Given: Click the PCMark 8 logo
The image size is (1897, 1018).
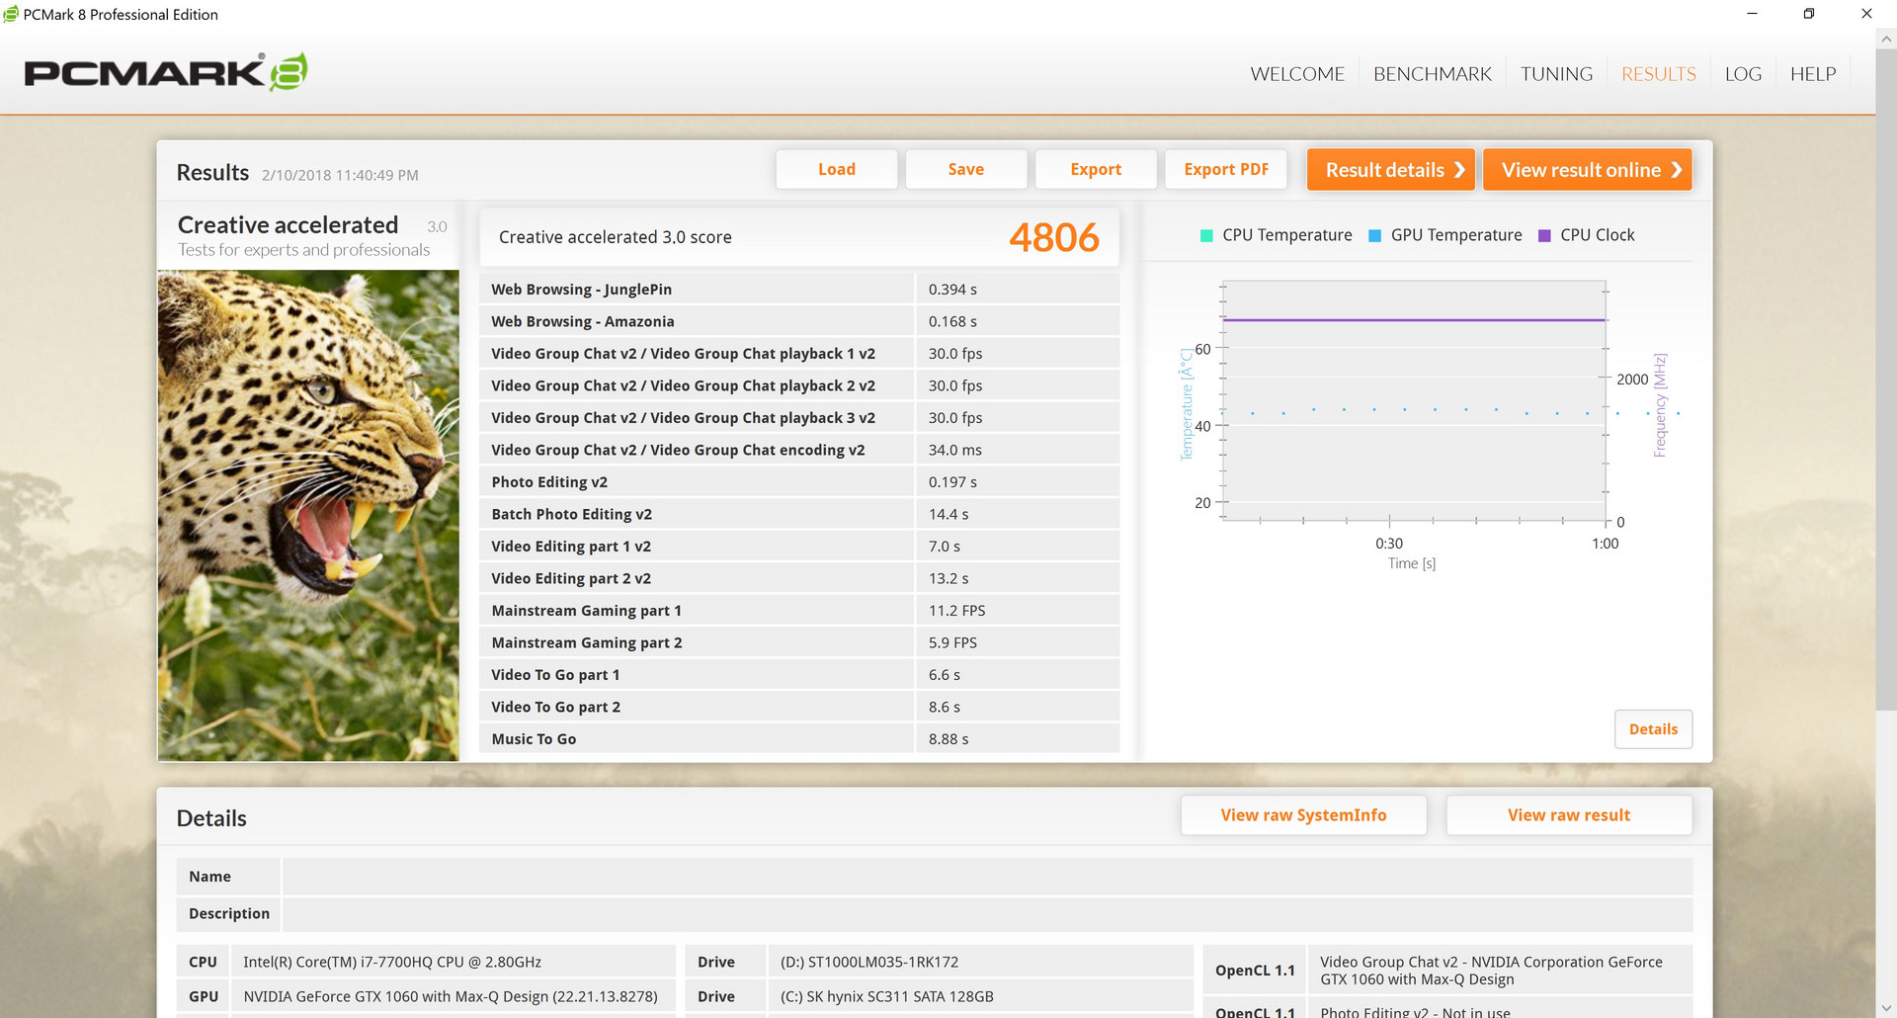Looking at the screenshot, I should [166, 72].
